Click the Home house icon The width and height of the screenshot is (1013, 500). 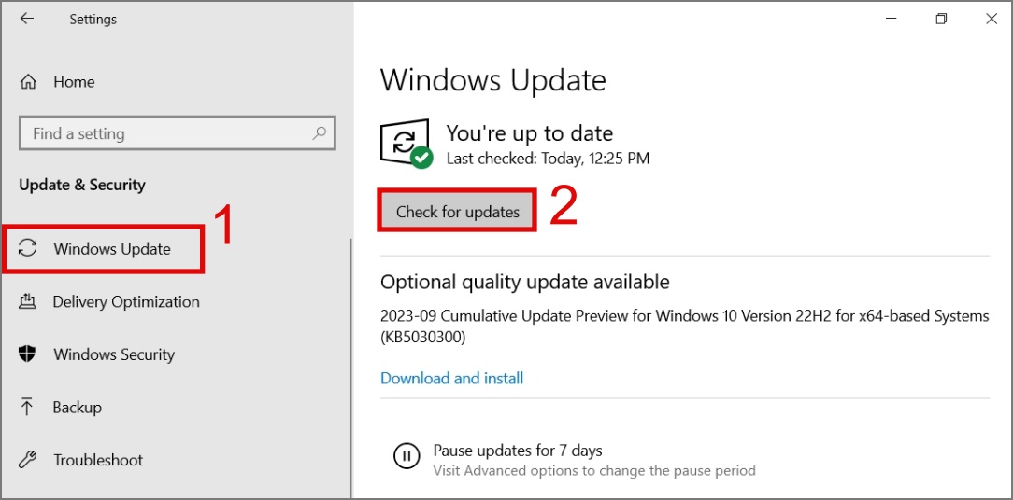(x=29, y=82)
